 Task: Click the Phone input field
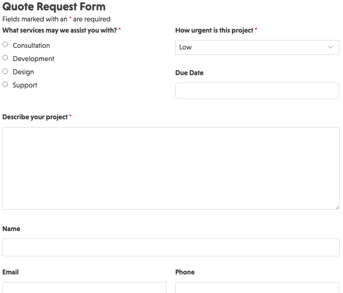[257, 288]
